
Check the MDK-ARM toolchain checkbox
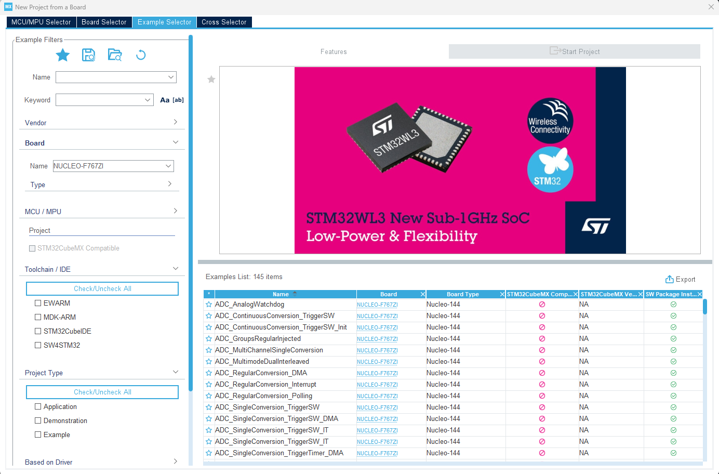pyautogui.click(x=38, y=317)
